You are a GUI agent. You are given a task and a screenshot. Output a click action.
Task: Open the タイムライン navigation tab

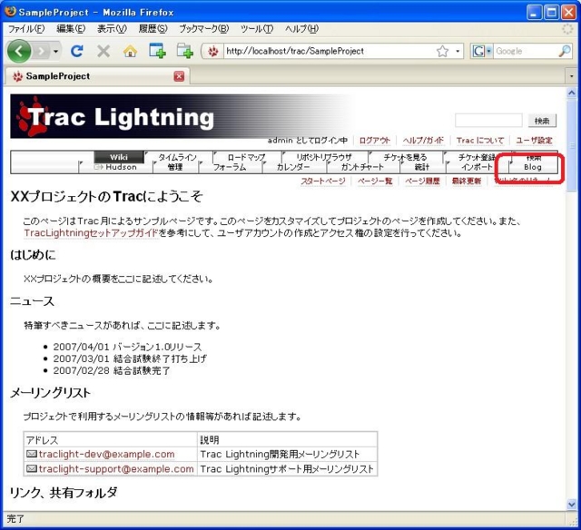178,157
